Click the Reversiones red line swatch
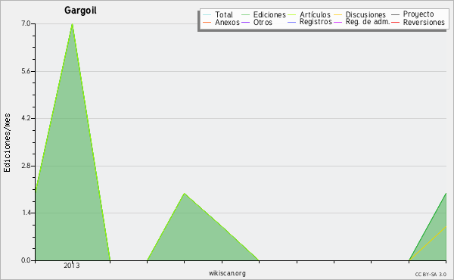 coord(395,22)
